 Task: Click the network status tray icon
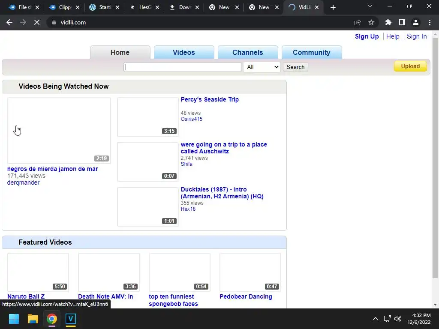387,319
